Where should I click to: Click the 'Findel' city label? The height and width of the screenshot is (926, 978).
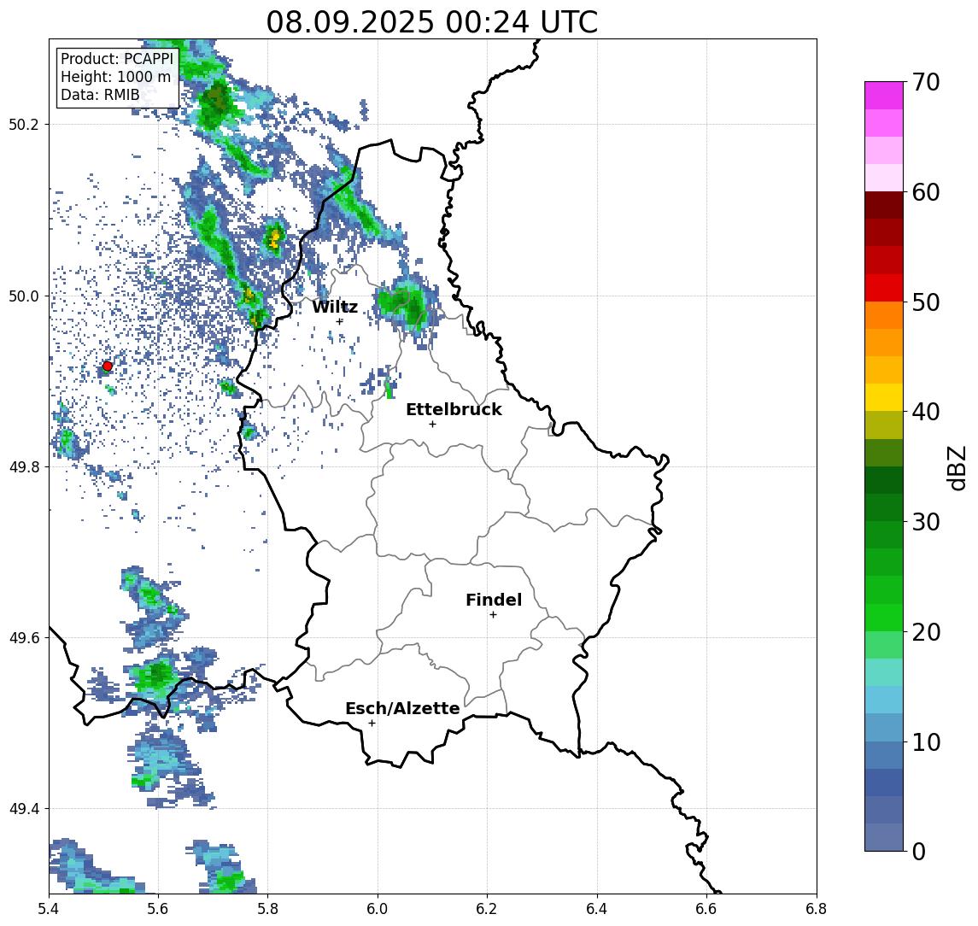(x=494, y=600)
